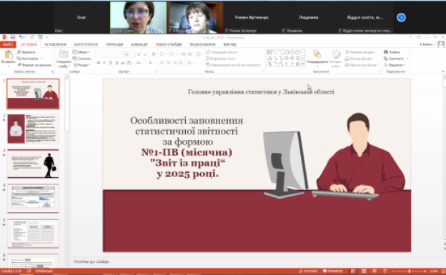Click increase font size icon
The height and width of the screenshot is (275, 446).
[x=139, y=54]
